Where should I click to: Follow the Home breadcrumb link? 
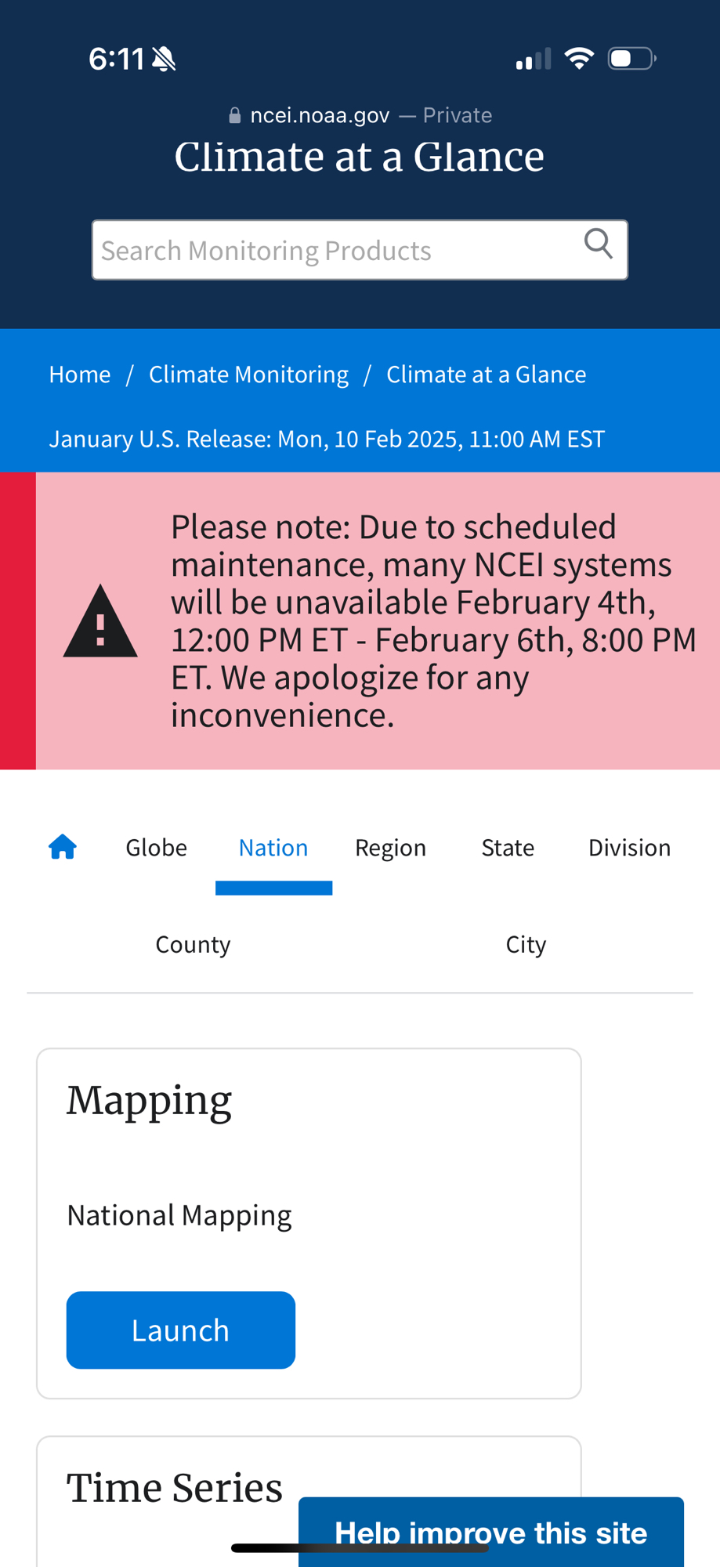click(80, 375)
